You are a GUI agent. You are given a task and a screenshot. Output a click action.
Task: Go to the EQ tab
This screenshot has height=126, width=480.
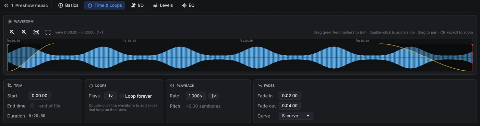(x=188, y=5)
